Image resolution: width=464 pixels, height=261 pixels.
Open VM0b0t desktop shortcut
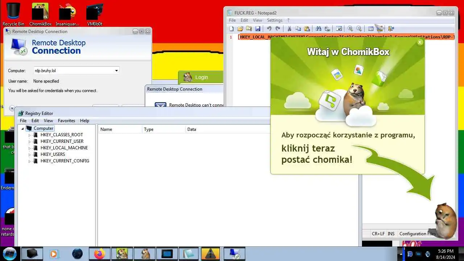(95, 14)
